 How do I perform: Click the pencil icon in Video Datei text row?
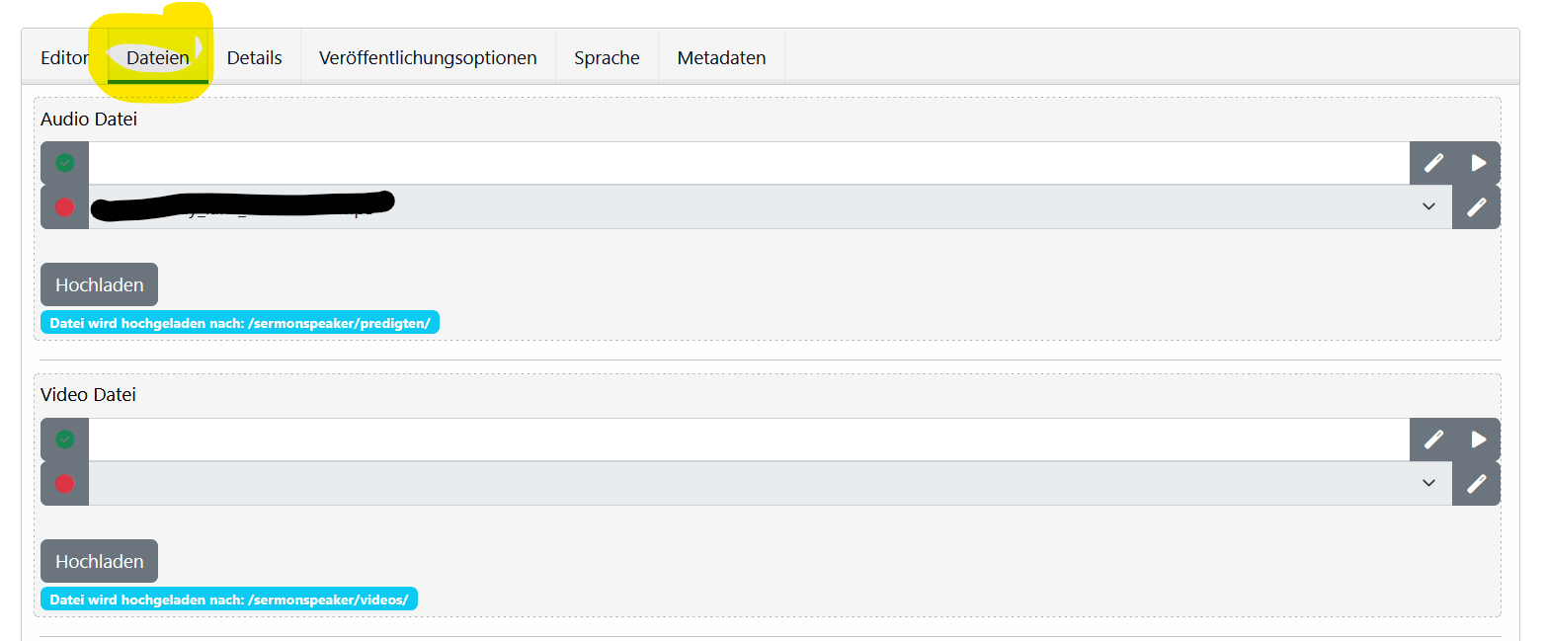pyautogui.click(x=1432, y=440)
